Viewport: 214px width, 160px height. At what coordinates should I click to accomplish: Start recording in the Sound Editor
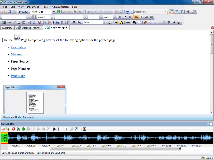pyautogui.click(x=14, y=129)
